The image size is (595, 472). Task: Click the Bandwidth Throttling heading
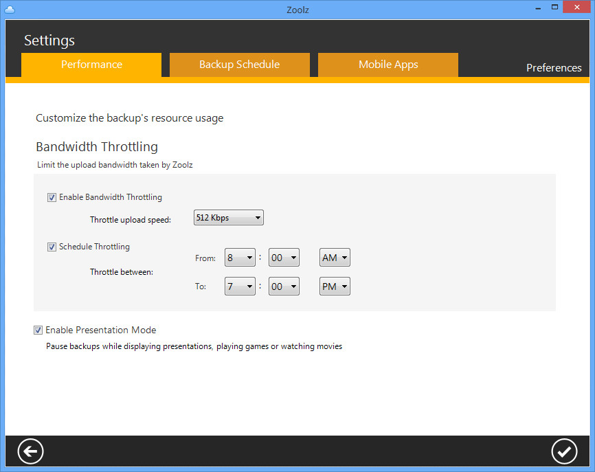[x=97, y=147]
